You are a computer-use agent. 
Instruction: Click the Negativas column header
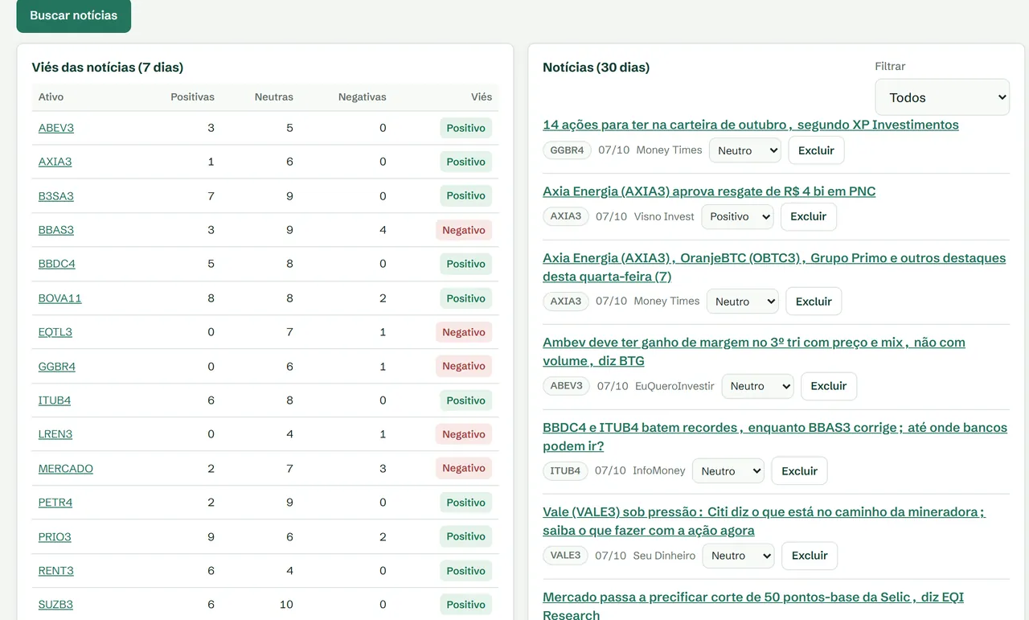pyautogui.click(x=362, y=96)
